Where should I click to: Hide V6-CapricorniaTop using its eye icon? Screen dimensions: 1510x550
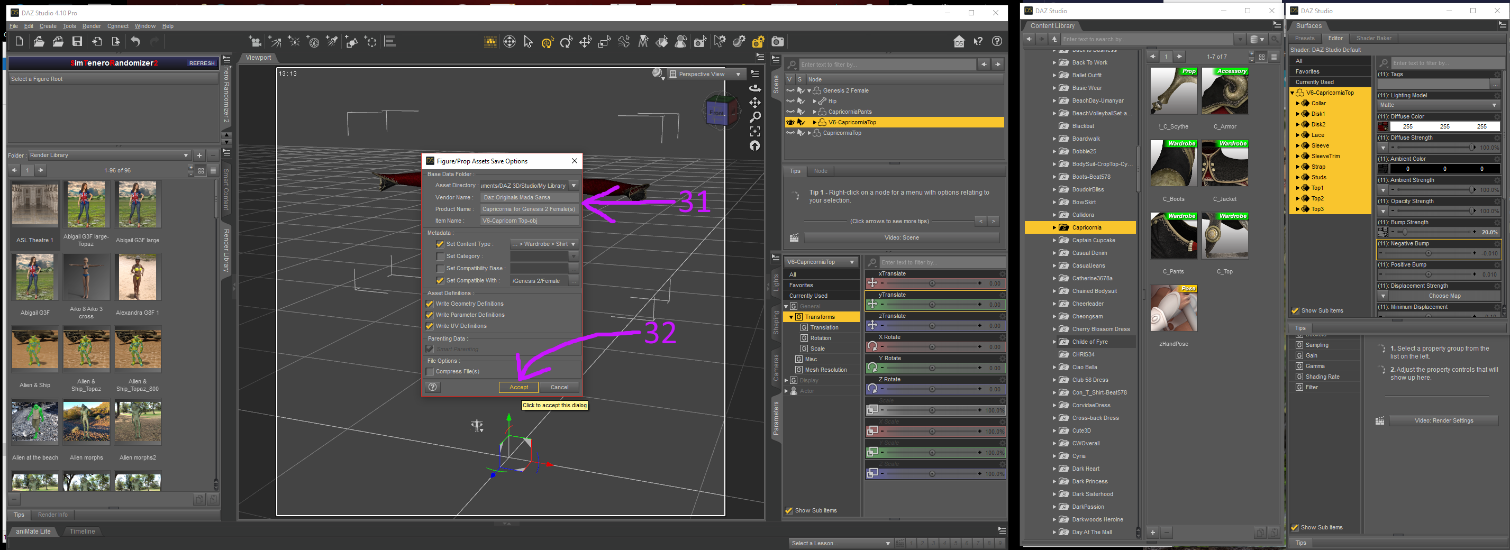[790, 122]
